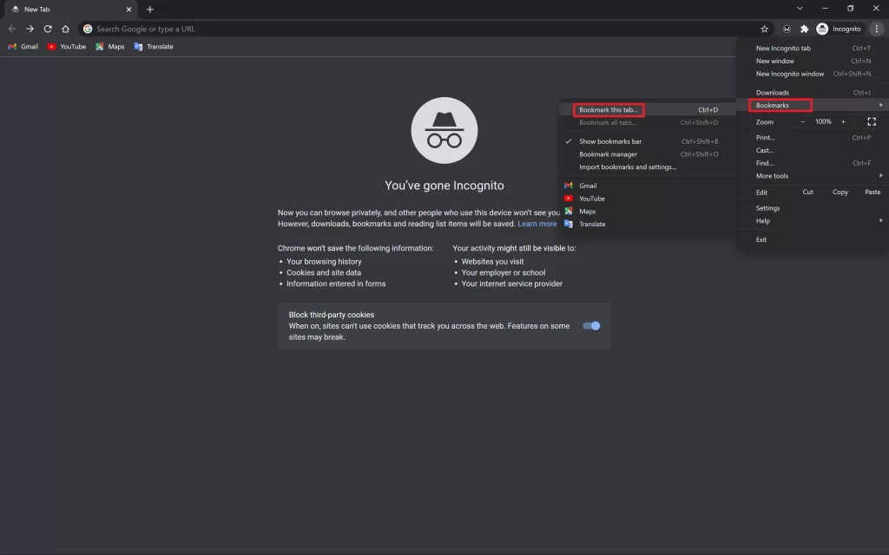
Task: Open the Maps bookmark in the bookmarks bar
Action: point(110,47)
